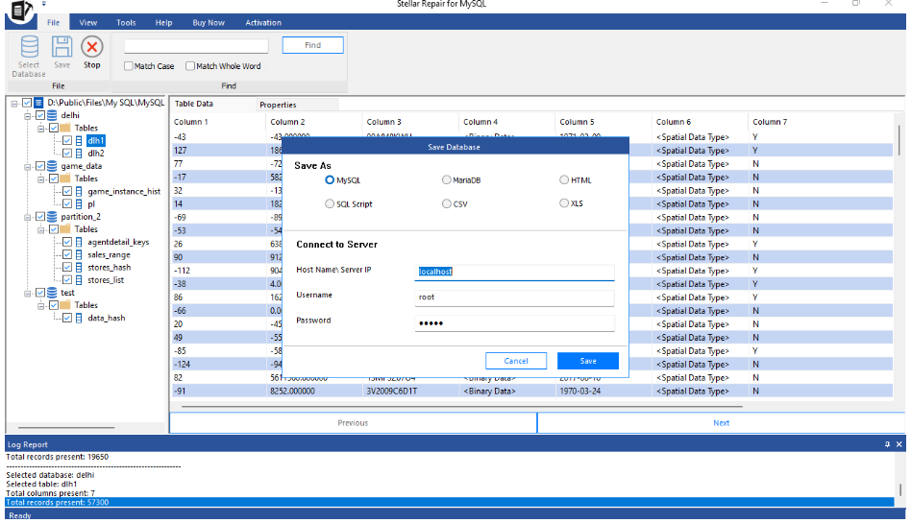The height and width of the screenshot is (523, 911).
Task: Click the sales_range table icon
Action: [79, 255]
